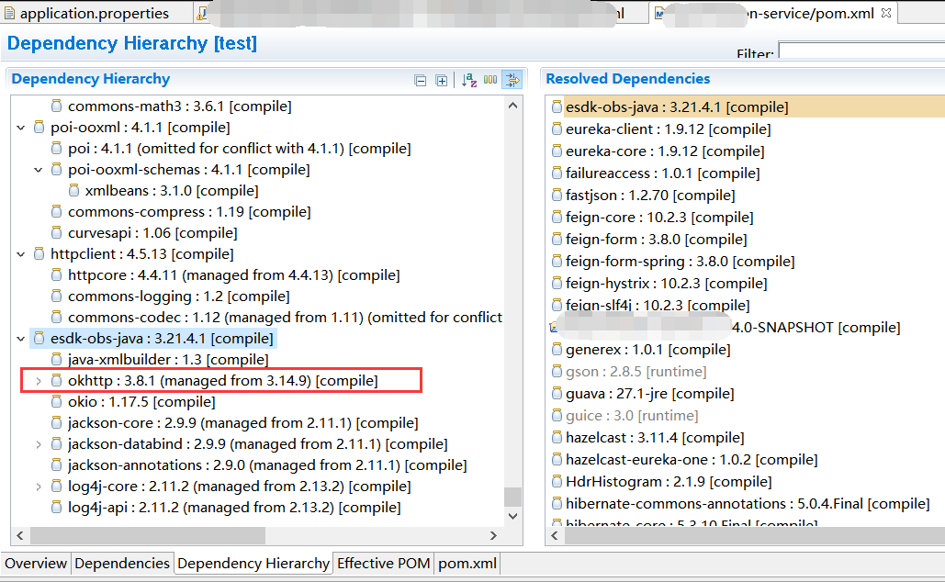Image resolution: width=945 pixels, height=582 pixels.
Task: Toggle the filter dependency tree icon
Action: (512, 80)
